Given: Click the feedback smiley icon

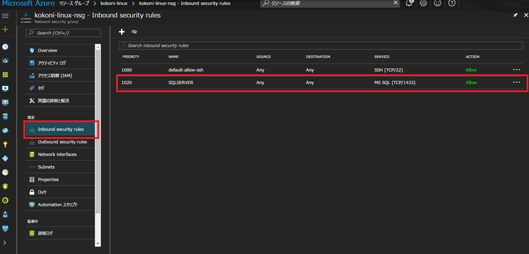Looking at the screenshot, I should (x=438, y=3).
